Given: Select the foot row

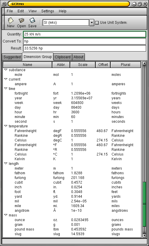Looking at the screenshot, I should coord(72,192).
